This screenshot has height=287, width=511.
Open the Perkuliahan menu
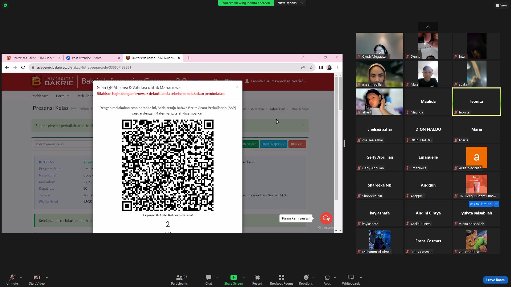coord(85,96)
